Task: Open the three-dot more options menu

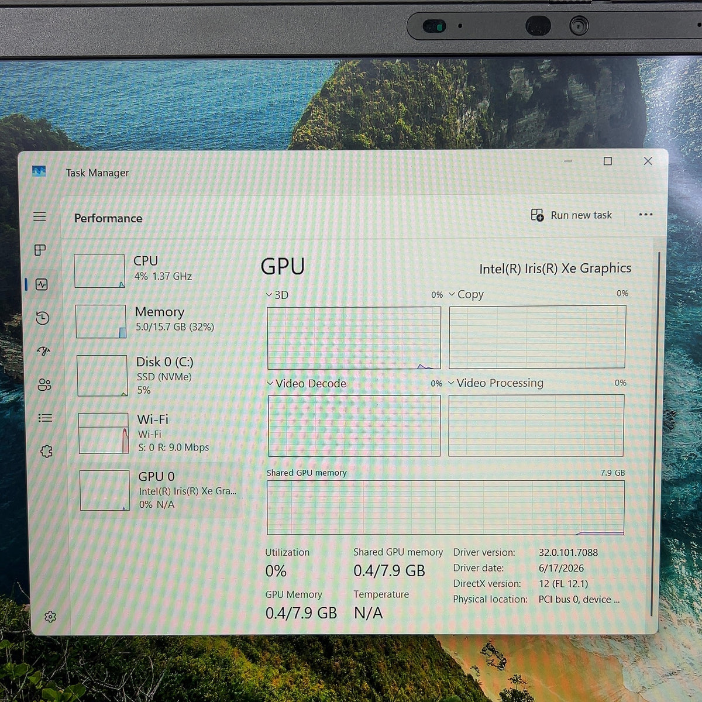Action: [x=646, y=214]
